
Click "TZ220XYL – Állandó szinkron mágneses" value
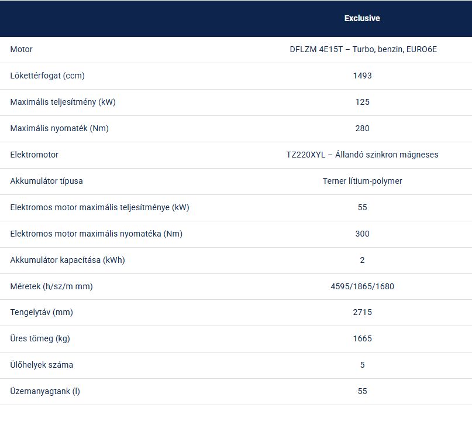(x=362, y=155)
